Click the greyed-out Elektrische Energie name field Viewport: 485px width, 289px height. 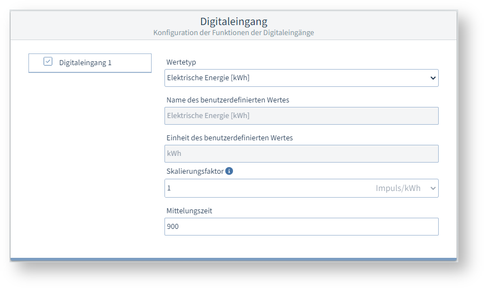tap(301, 116)
